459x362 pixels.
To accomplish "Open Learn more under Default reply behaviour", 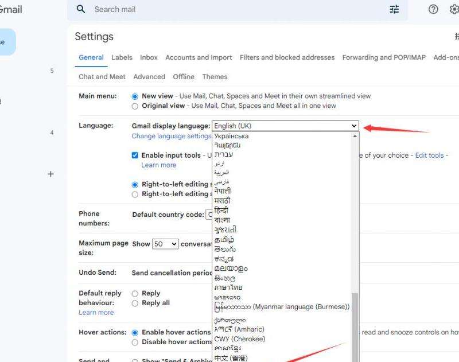I will coord(96,313).
